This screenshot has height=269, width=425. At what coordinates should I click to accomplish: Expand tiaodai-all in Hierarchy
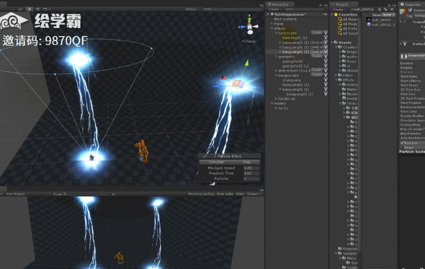(276, 99)
